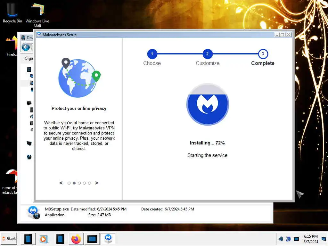Click the Malwarebytes logo in the setup title bar
Viewport: 328px width, 246px height.
pos(39,35)
